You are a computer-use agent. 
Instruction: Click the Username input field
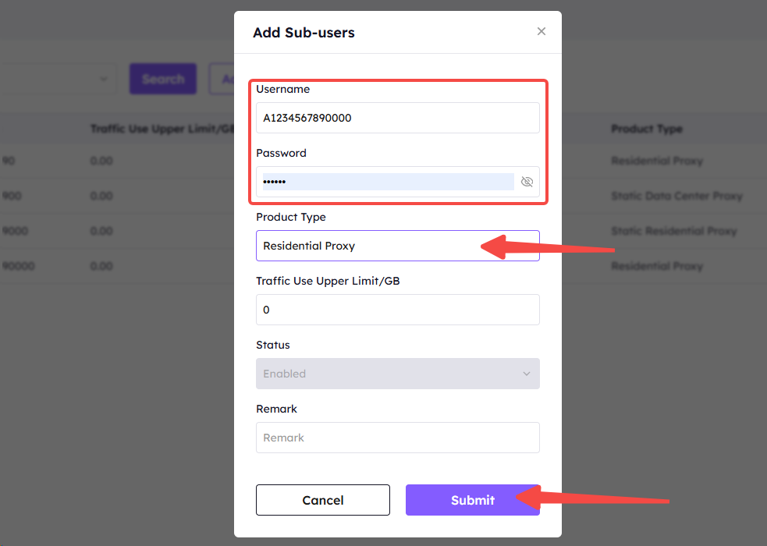click(397, 118)
